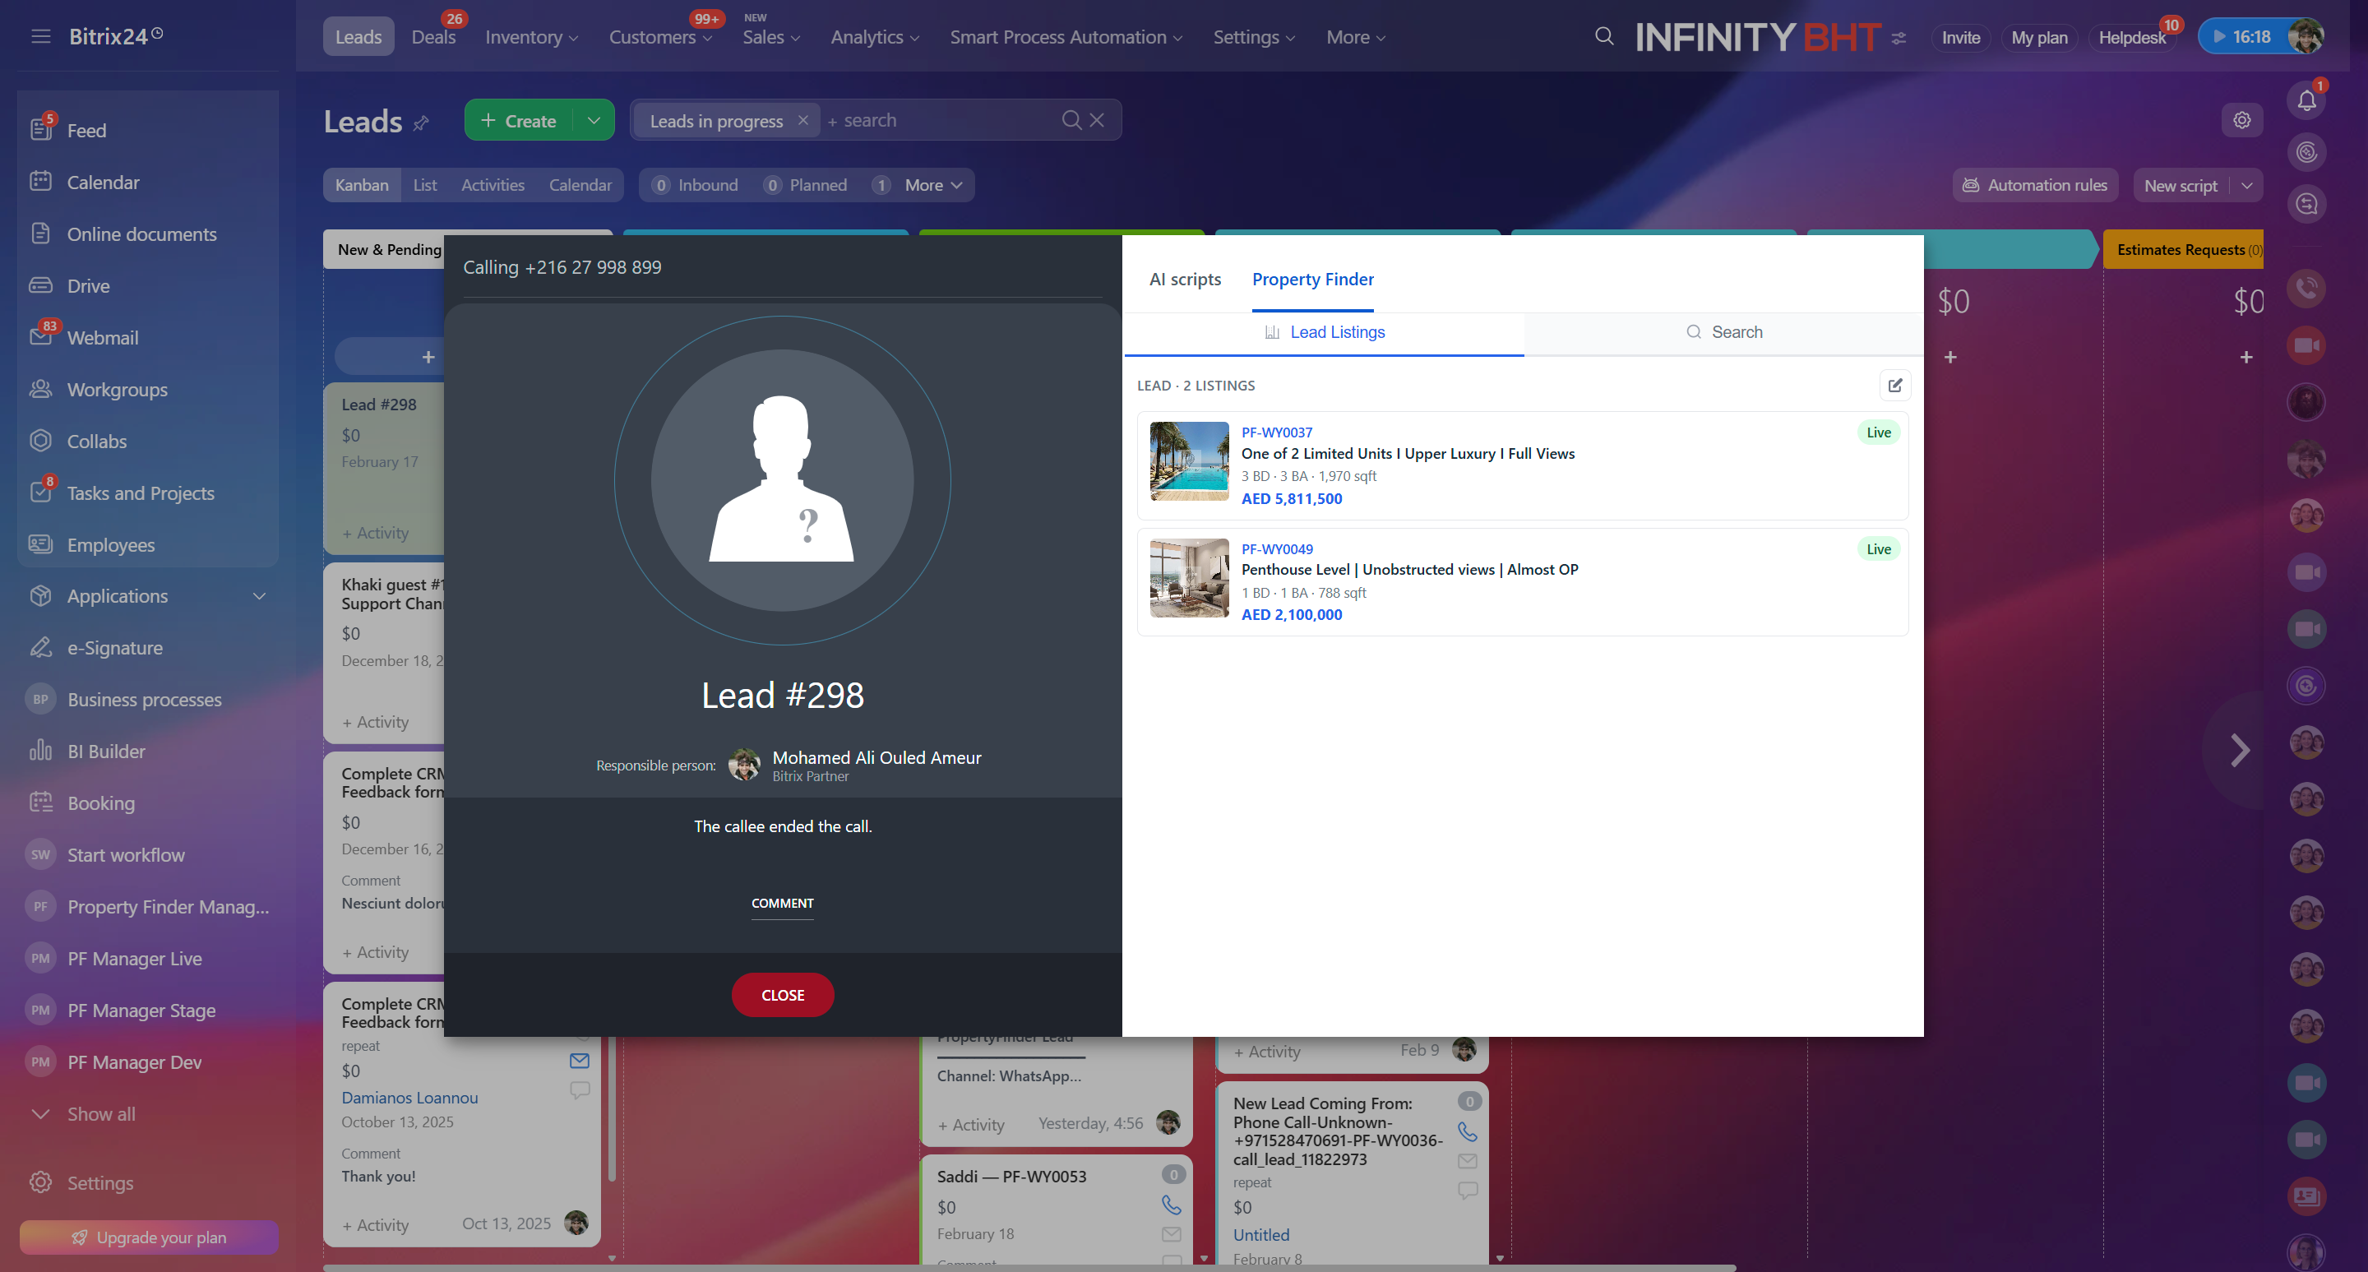Click the COMMENT link in call window
The height and width of the screenshot is (1272, 2368).
pos(782,903)
